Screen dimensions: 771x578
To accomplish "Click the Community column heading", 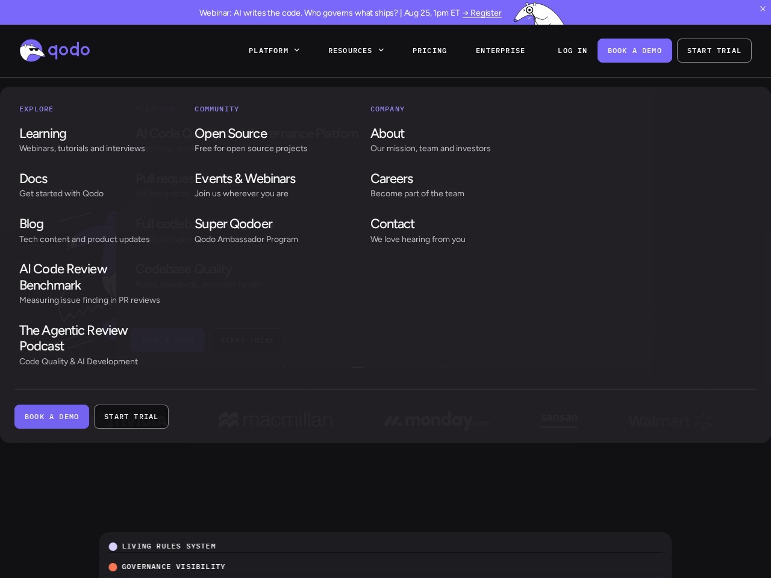I will 217,109.
